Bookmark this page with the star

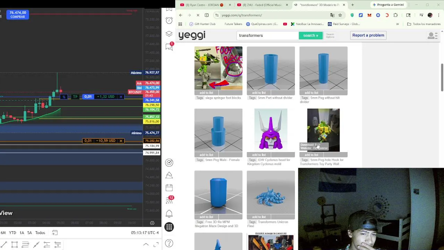click(340, 15)
